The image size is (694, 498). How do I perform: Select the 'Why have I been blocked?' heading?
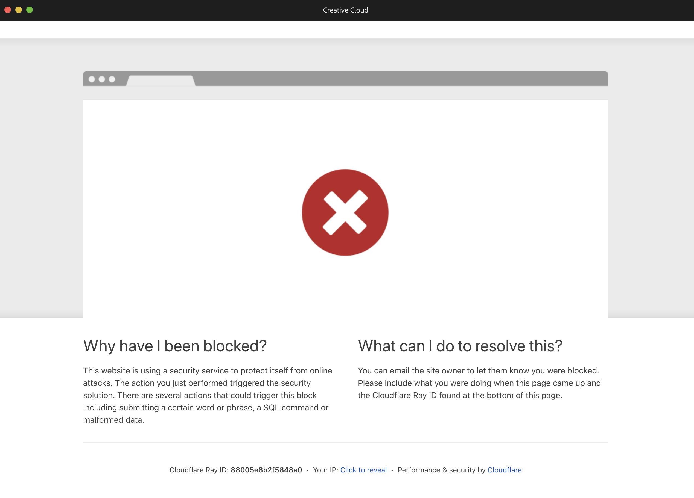pyautogui.click(x=175, y=346)
